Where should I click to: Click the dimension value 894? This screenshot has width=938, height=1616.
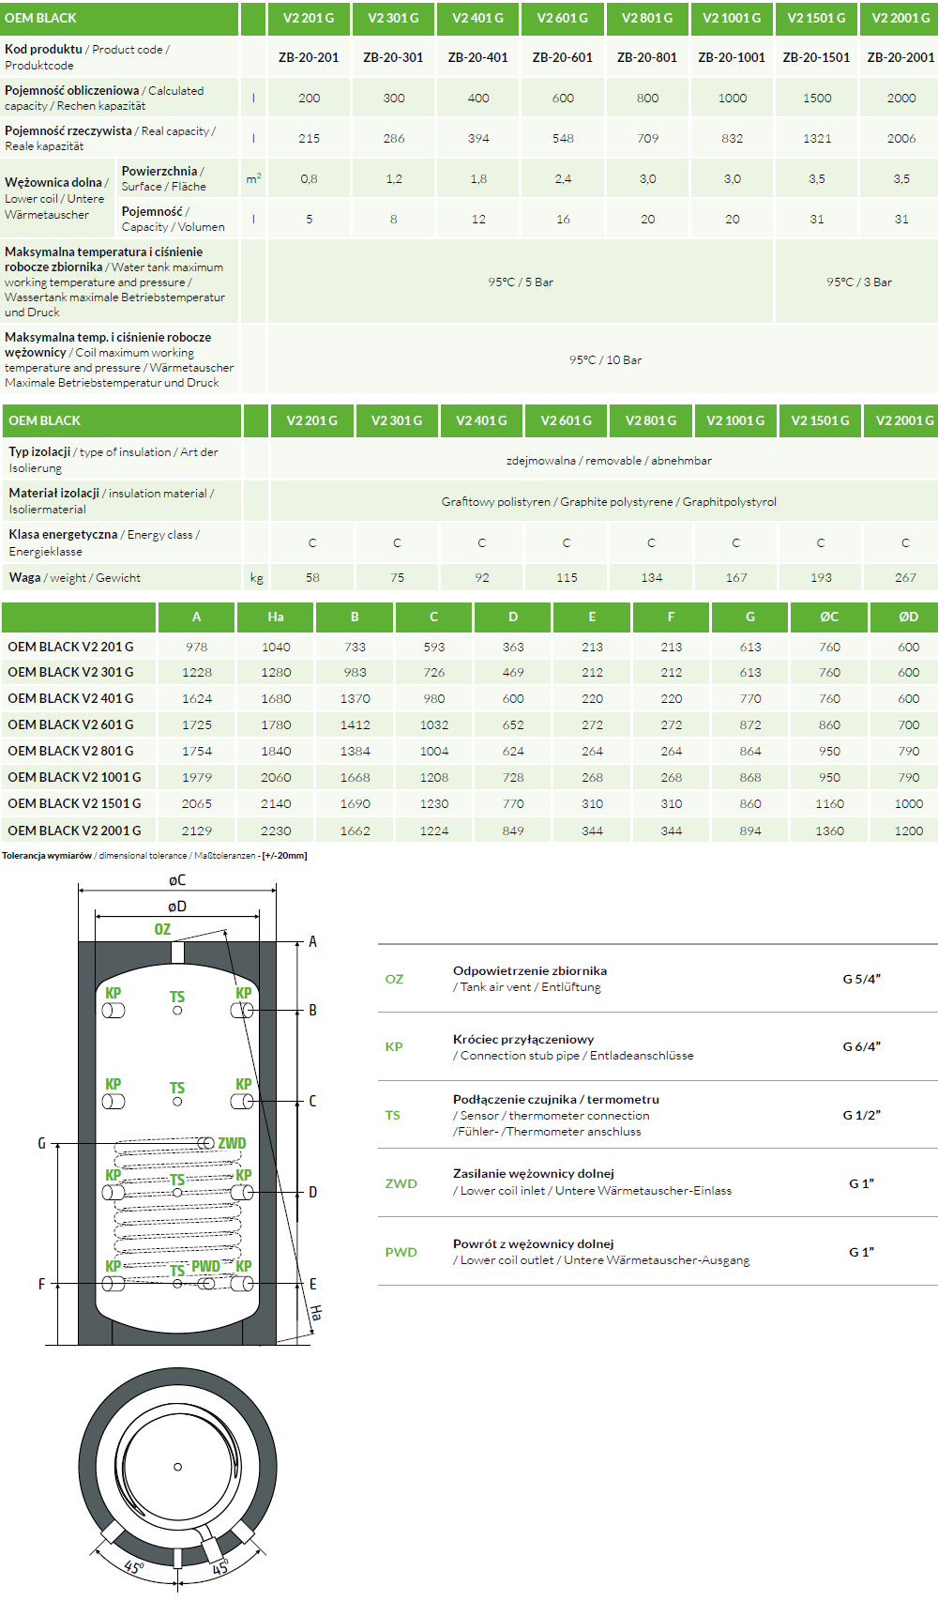pos(750,831)
